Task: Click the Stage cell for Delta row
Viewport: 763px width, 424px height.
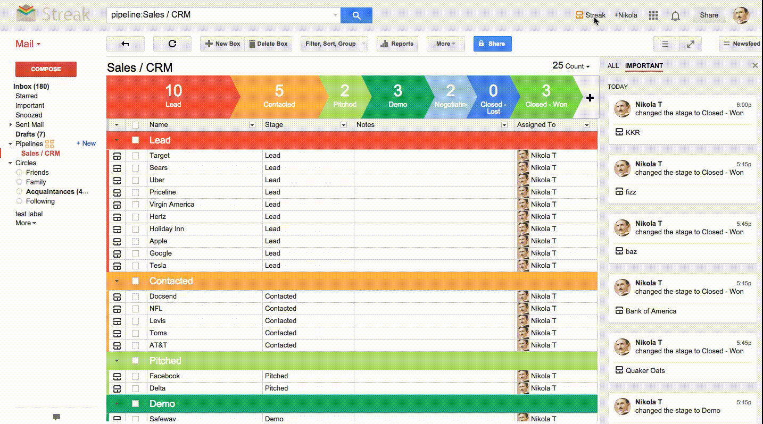Action: click(308, 388)
